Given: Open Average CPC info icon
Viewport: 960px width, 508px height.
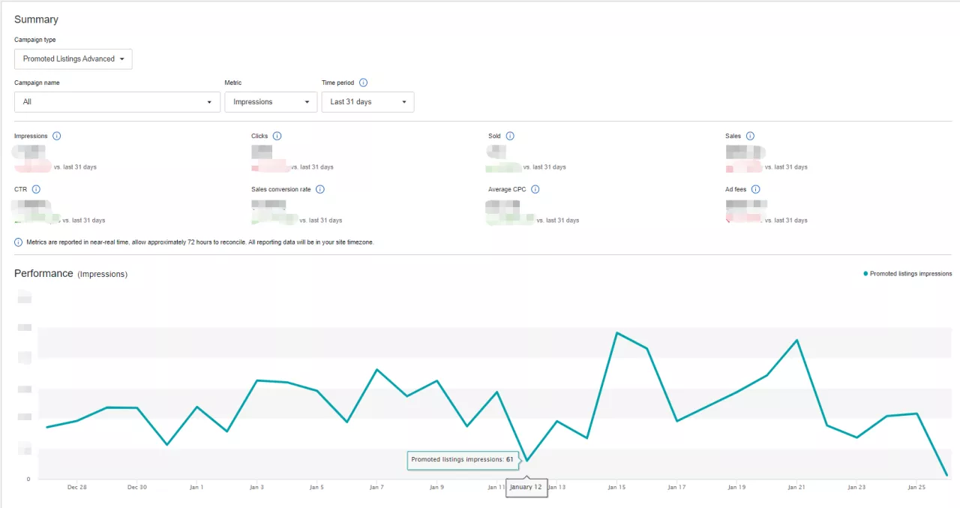Looking at the screenshot, I should pyautogui.click(x=535, y=190).
